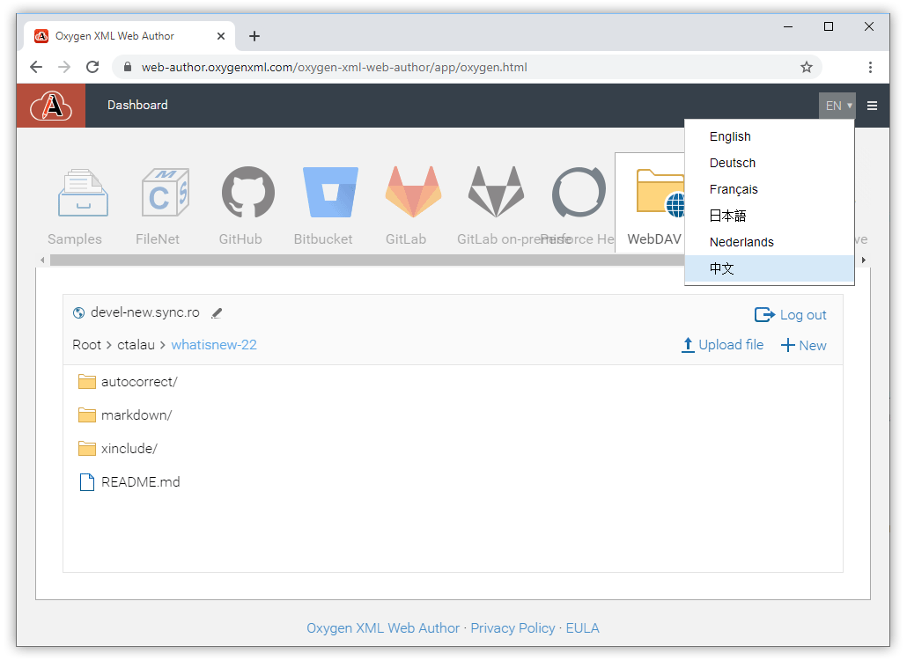
Task: Click the New link
Action: 813,346
